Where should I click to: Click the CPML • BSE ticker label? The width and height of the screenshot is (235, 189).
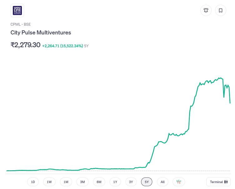pyautogui.click(x=21, y=24)
